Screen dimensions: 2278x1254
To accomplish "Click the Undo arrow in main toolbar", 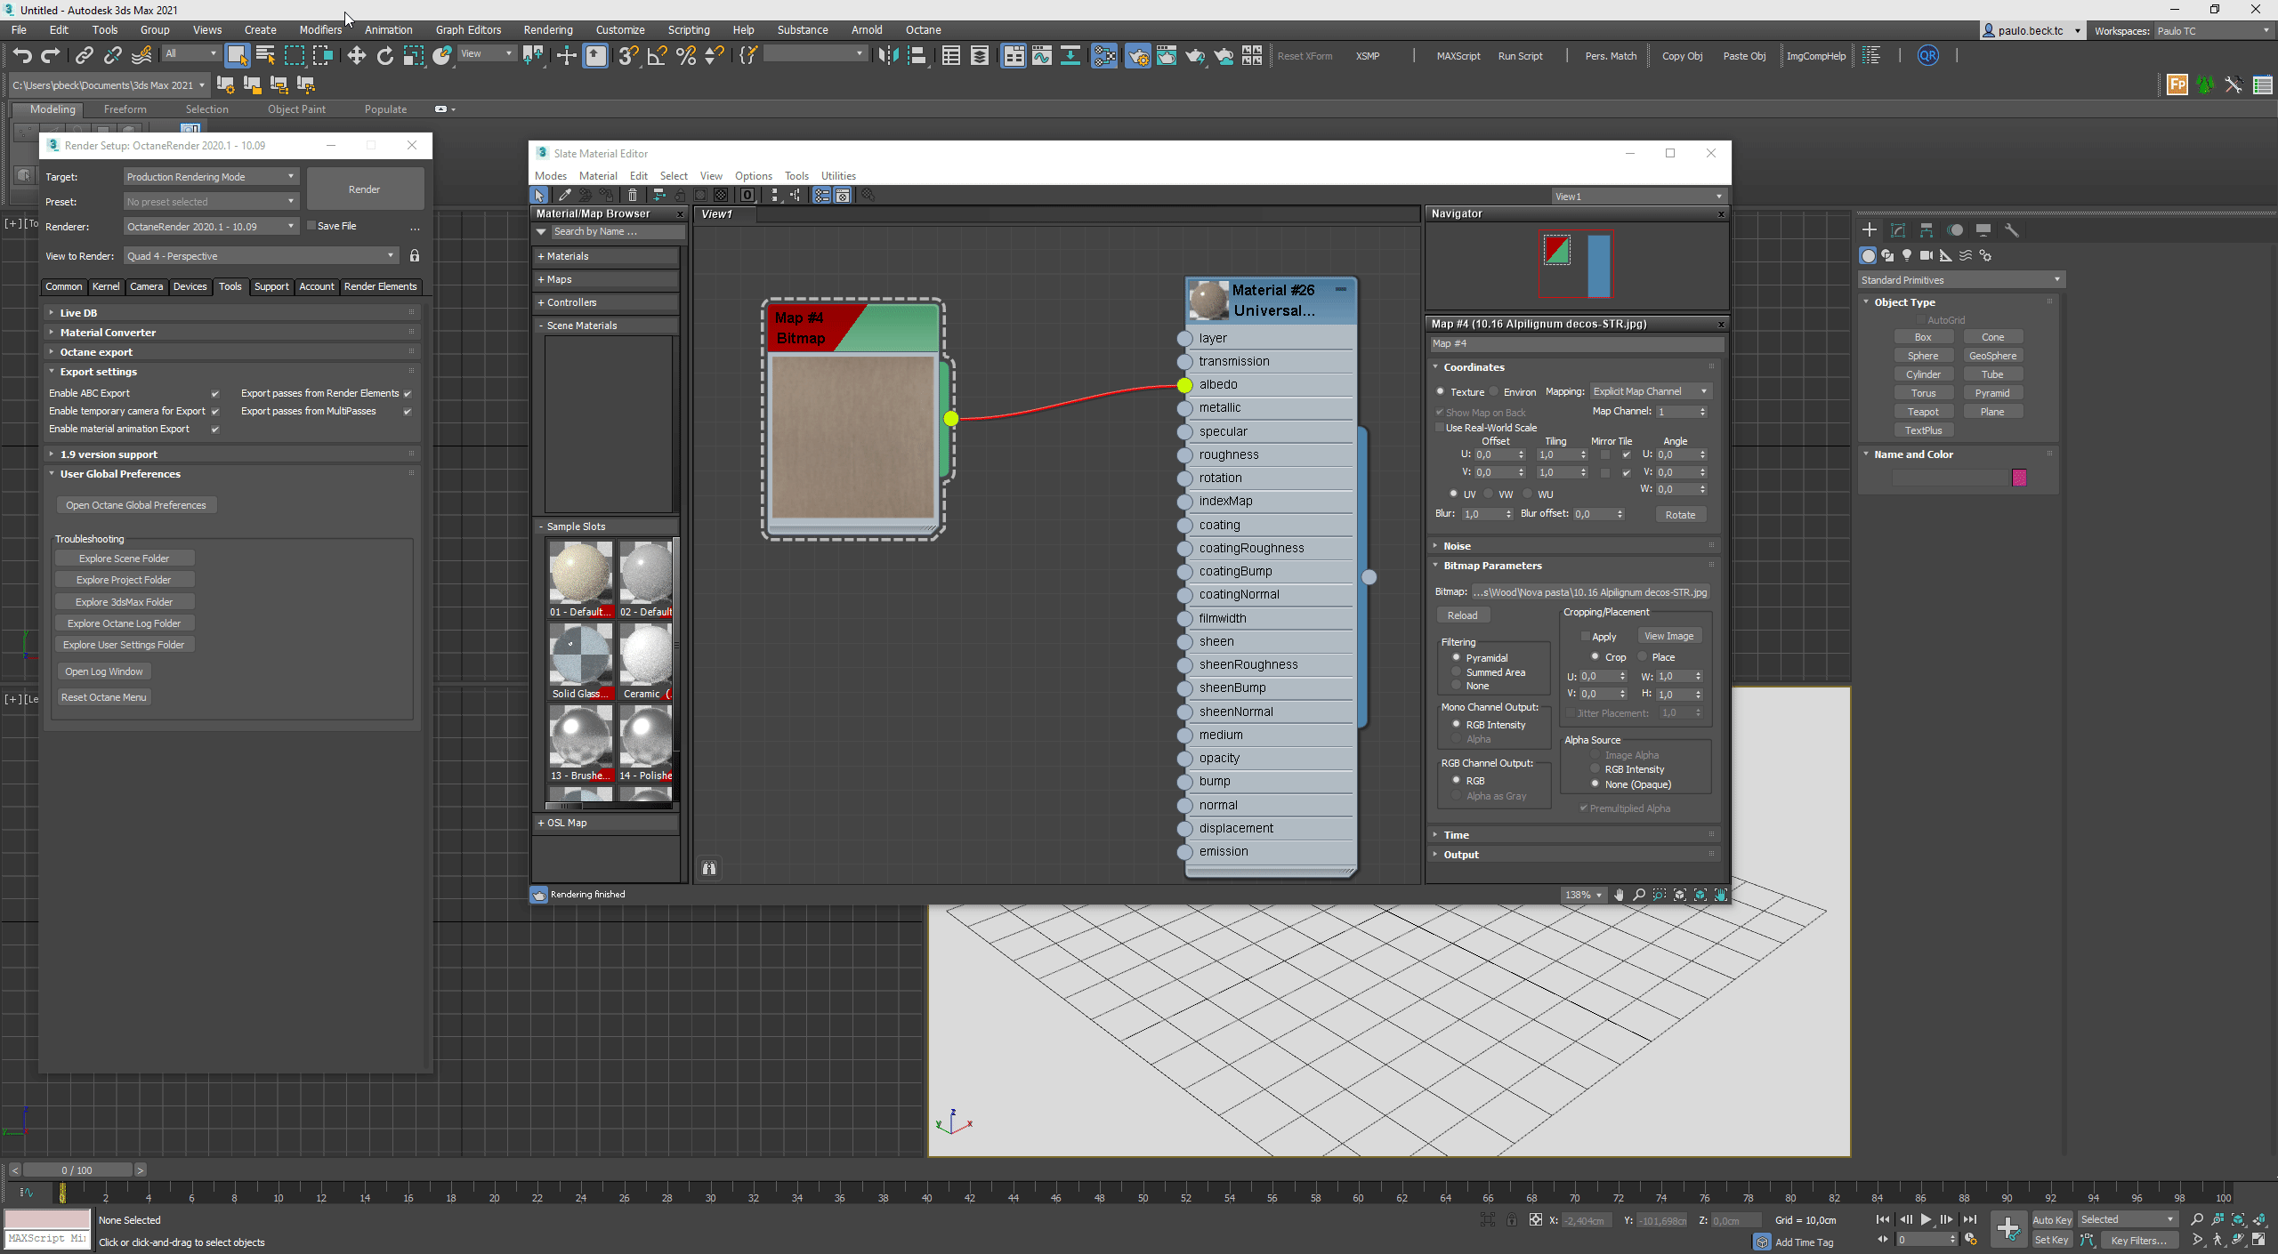I will 22,56.
